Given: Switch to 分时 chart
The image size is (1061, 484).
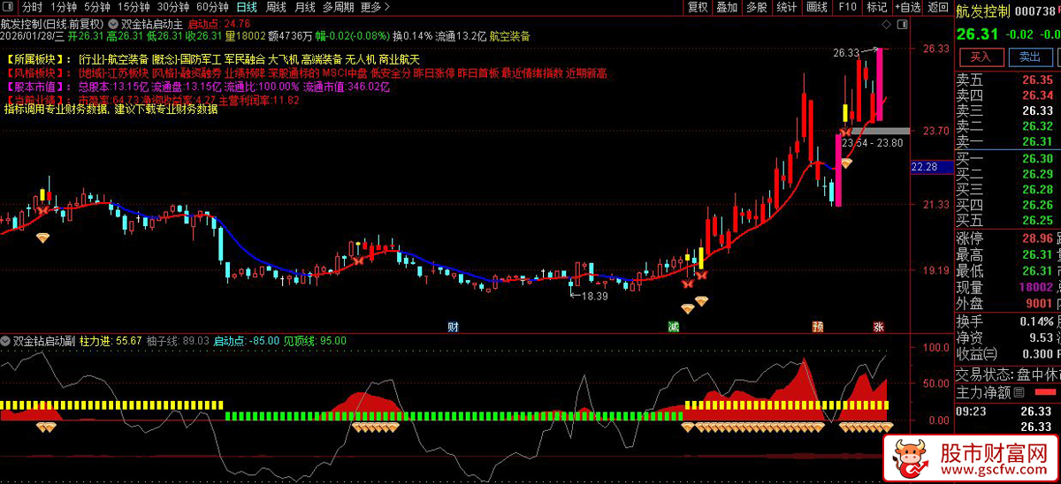Looking at the screenshot, I should [x=32, y=7].
